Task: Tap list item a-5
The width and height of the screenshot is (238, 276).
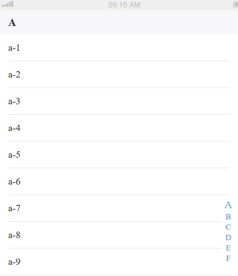Action: click(119, 155)
